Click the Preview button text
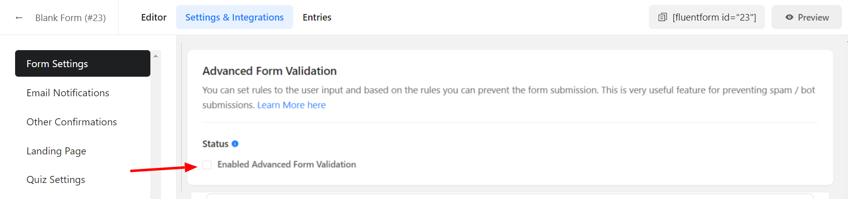The height and width of the screenshot is (199, 848). (813, 18)
